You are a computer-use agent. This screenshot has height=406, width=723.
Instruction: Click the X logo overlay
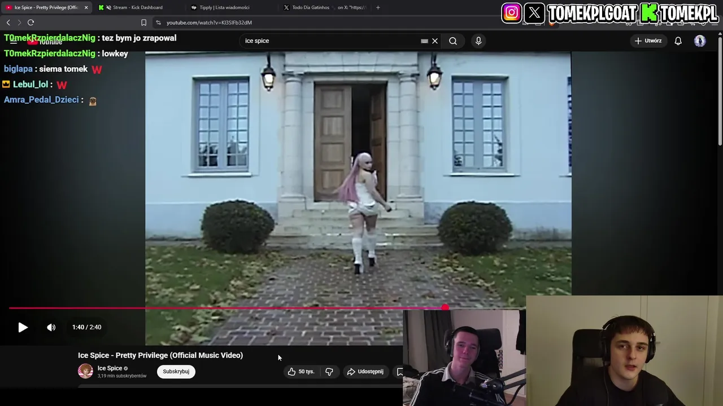pos(534,13)
